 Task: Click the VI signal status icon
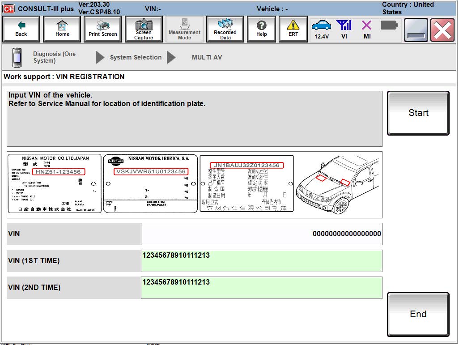tap(344, 29)
